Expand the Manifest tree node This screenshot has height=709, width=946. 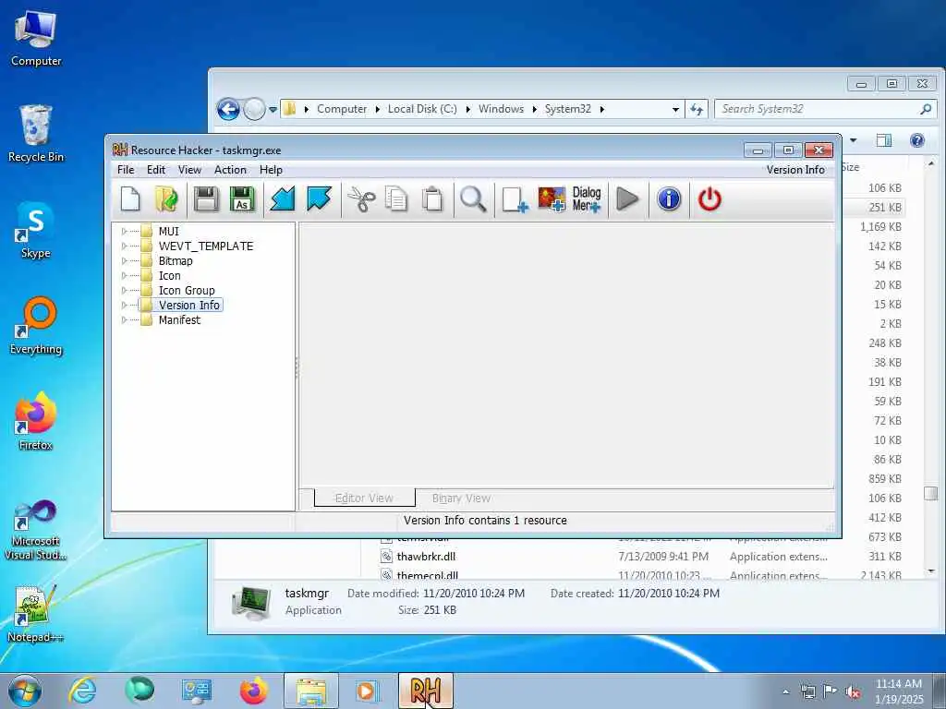tap(125, 320)
